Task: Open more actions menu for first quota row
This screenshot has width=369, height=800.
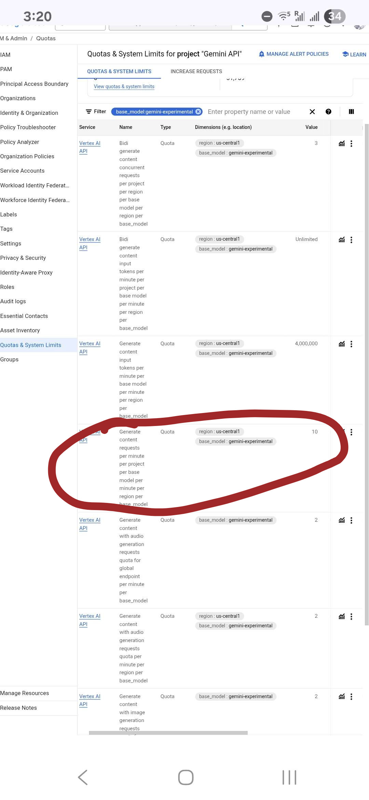Action: point(351,144)
